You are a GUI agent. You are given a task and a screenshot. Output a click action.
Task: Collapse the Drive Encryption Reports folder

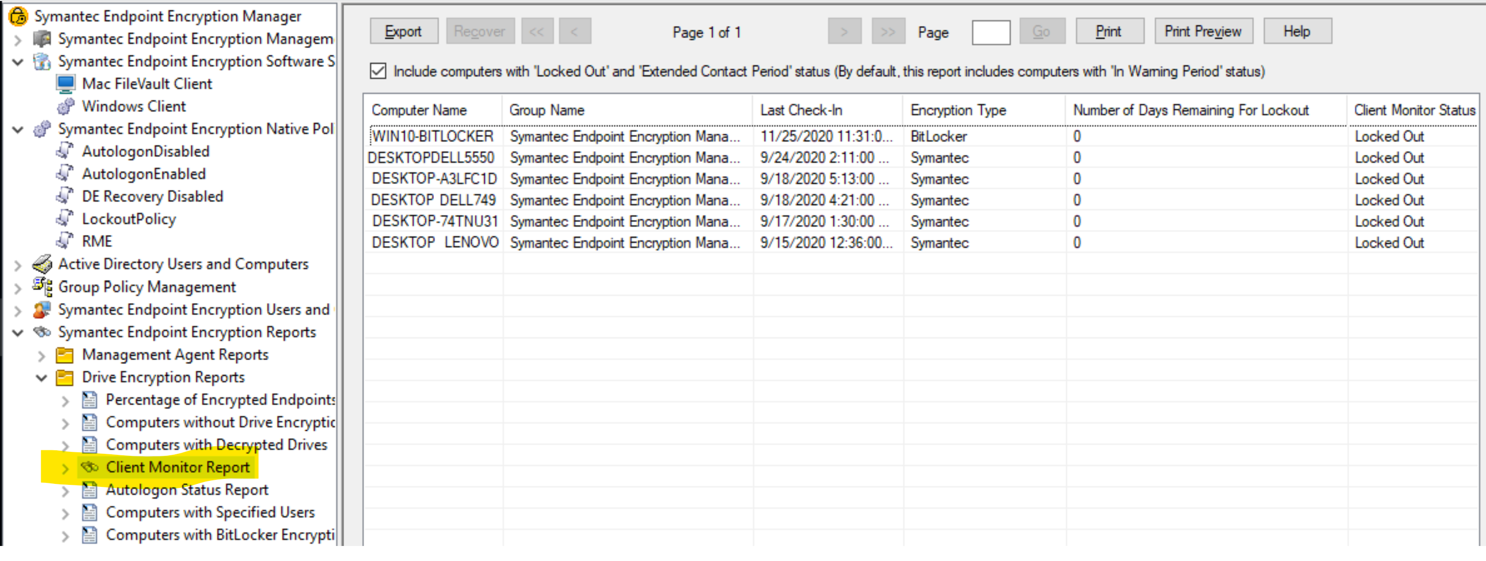(42, 378)
